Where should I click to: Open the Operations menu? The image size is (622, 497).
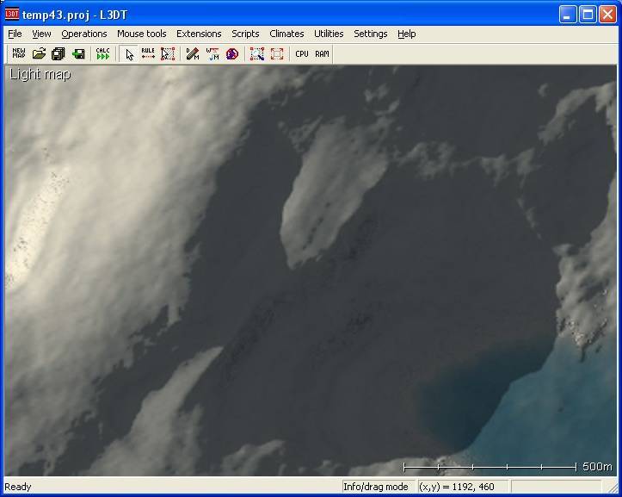click(x=84, y=34)
